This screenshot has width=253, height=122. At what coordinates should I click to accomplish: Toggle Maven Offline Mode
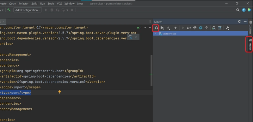coord(195,28)
